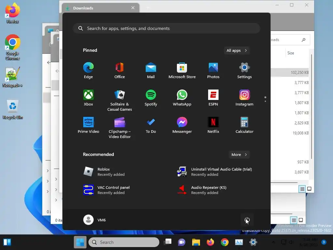Select the Recycle Bin desktop icon
333x250 pixels.
13,109
